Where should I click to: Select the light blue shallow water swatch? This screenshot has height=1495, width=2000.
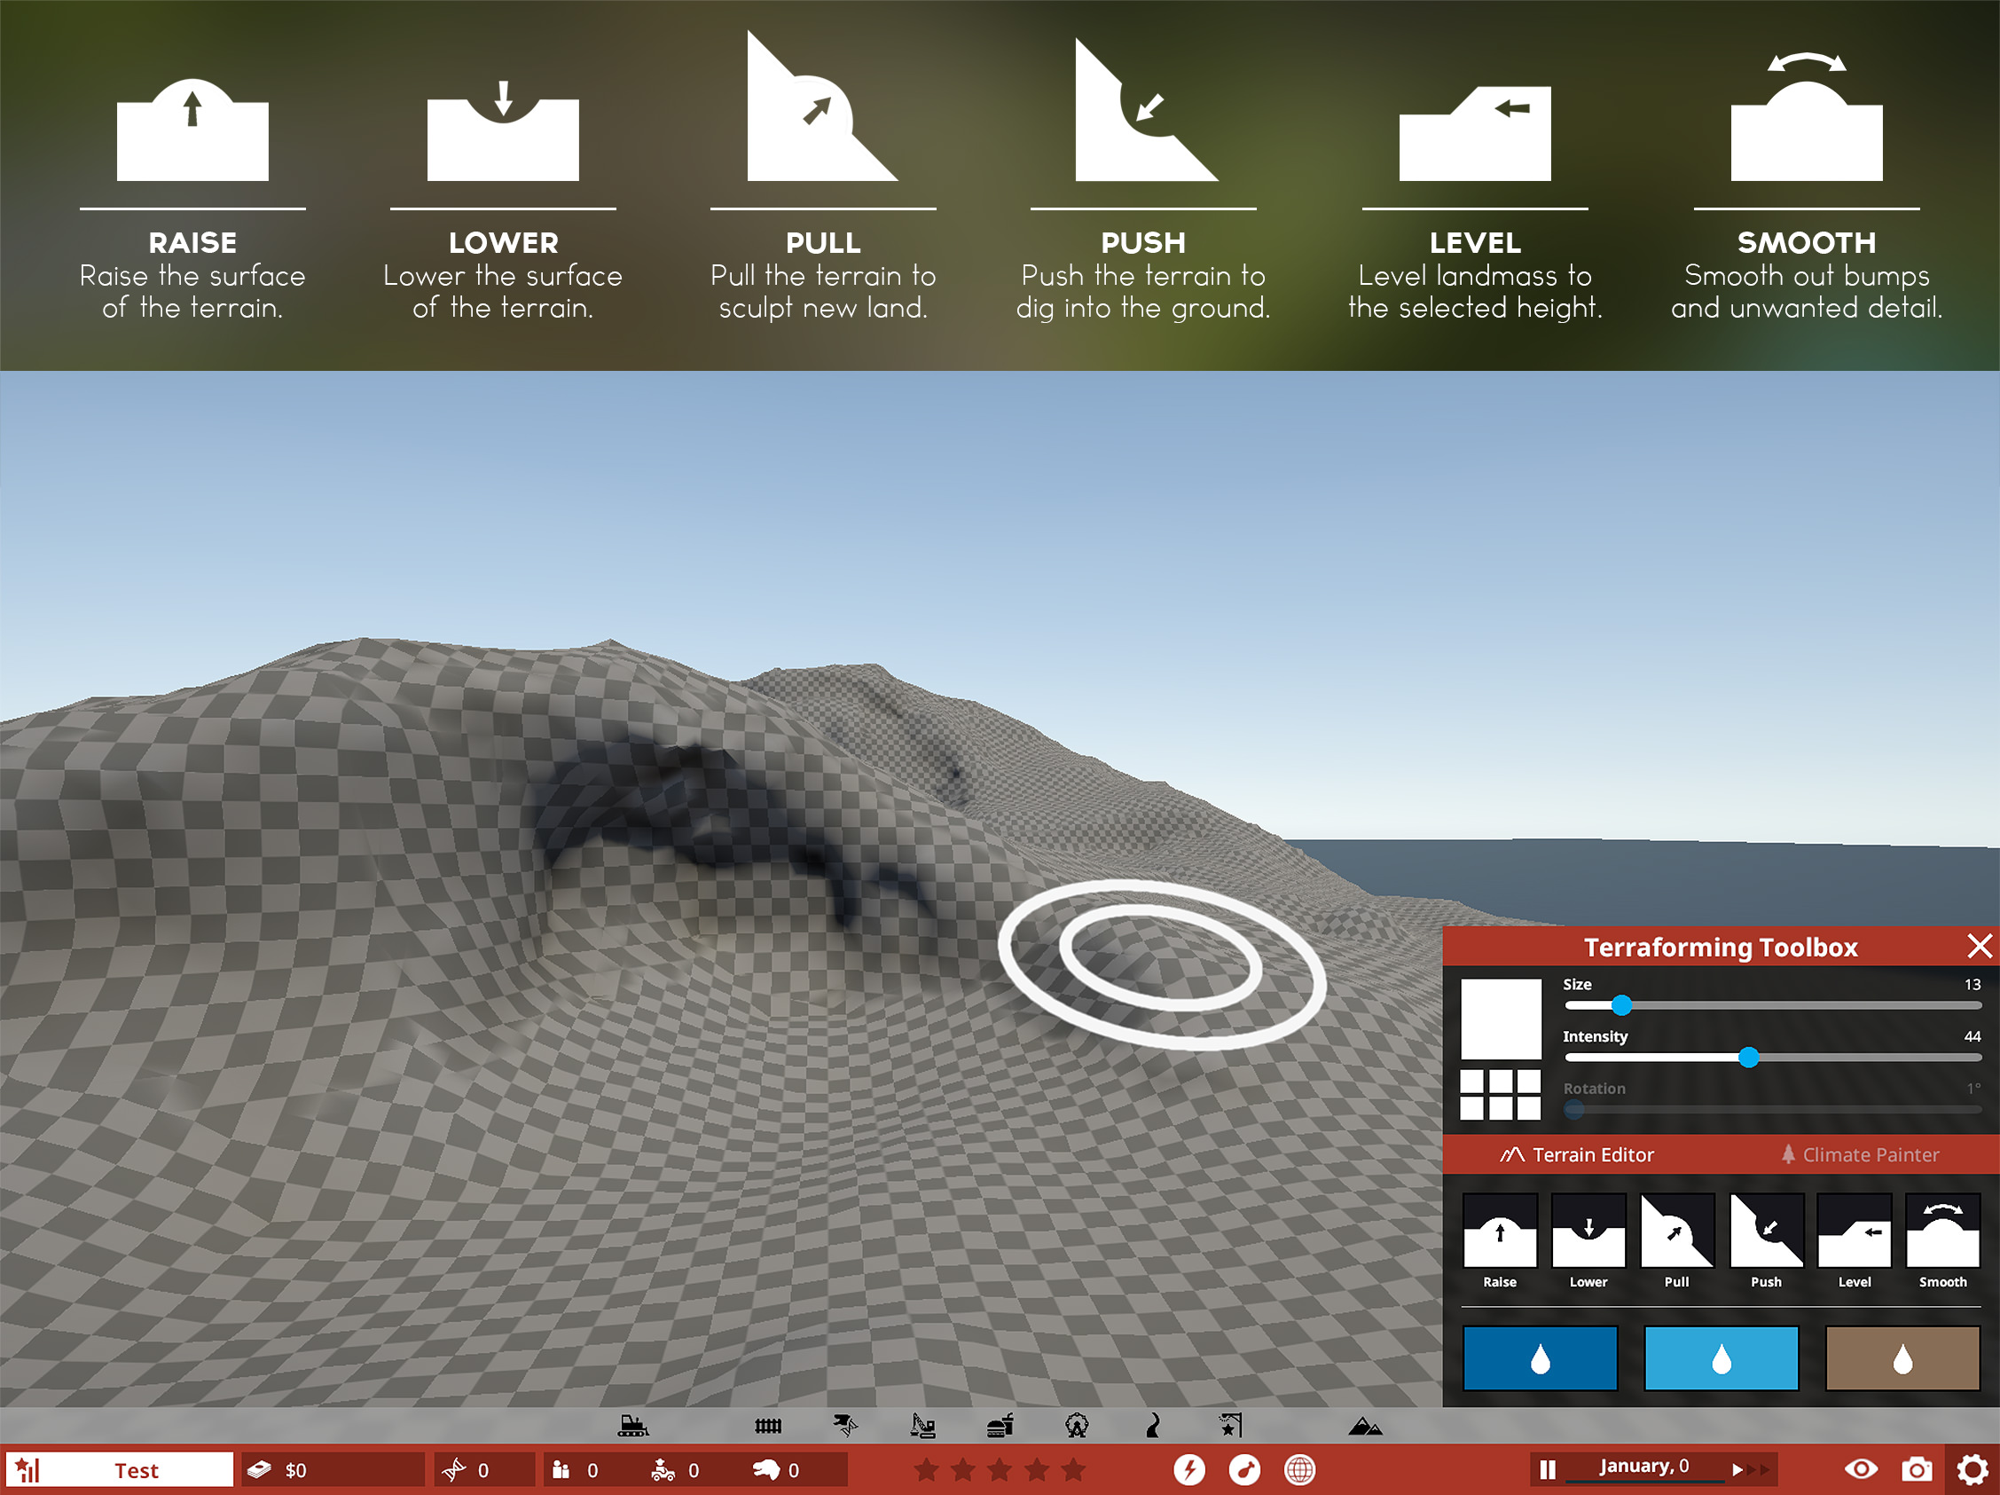tap(1721, 1357)
